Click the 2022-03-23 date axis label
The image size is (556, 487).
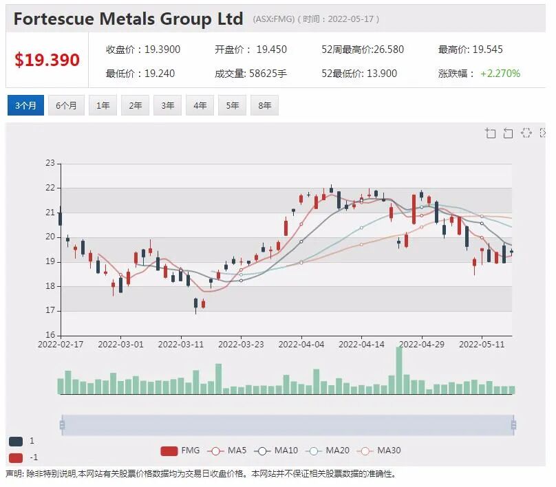[241, 345]
